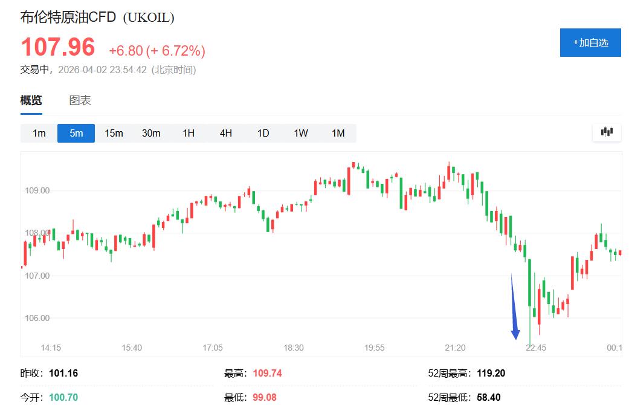Select the 1m timeframe

[39, 133]
